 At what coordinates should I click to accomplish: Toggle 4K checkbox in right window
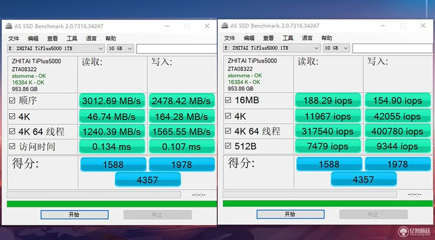click(x=228, y=116)
